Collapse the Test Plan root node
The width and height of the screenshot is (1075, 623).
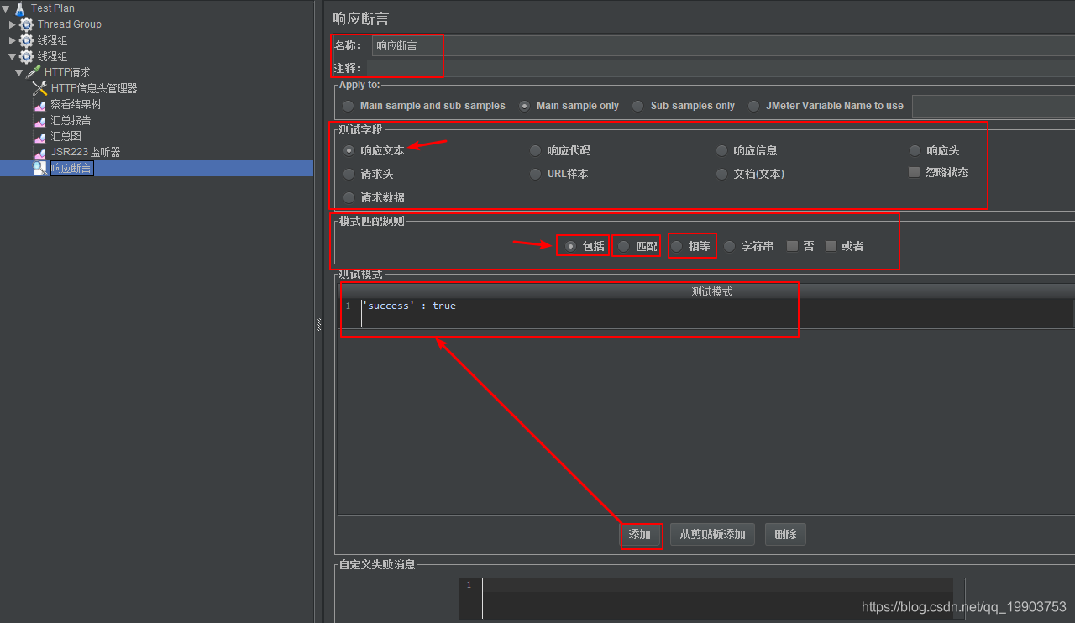[x=6, y=8]
